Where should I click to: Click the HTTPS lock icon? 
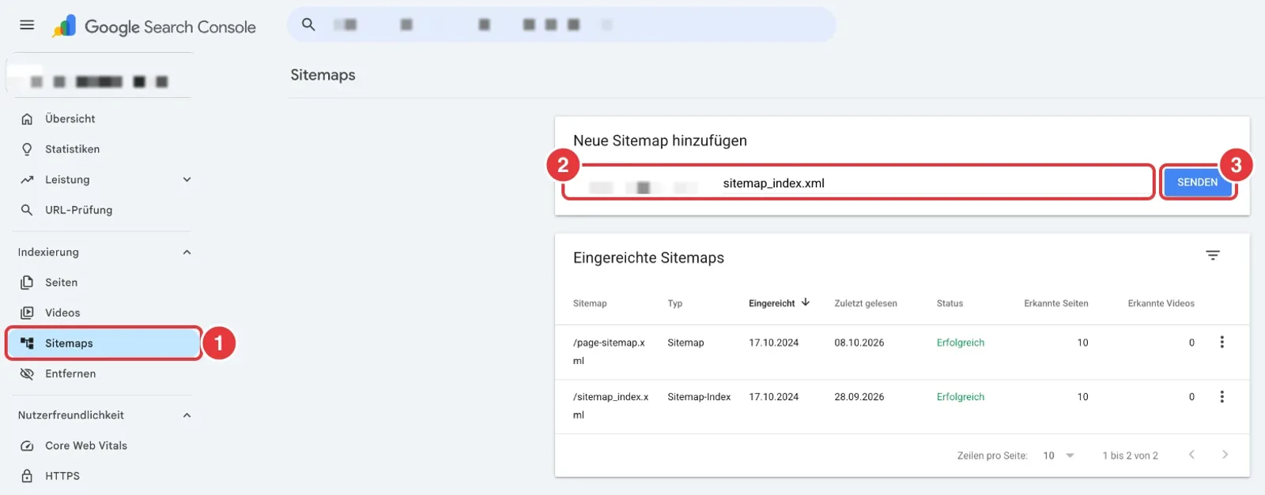pyautogui.click(x=27, y=476)
